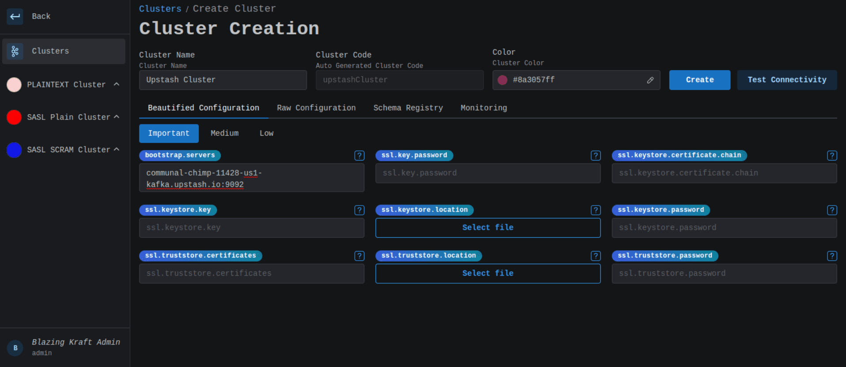The image size is (846, 367).
Task: Click the color hex value field
Action: tap(577, 80)
